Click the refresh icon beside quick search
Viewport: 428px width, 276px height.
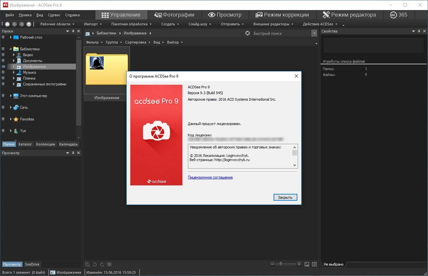248,33
